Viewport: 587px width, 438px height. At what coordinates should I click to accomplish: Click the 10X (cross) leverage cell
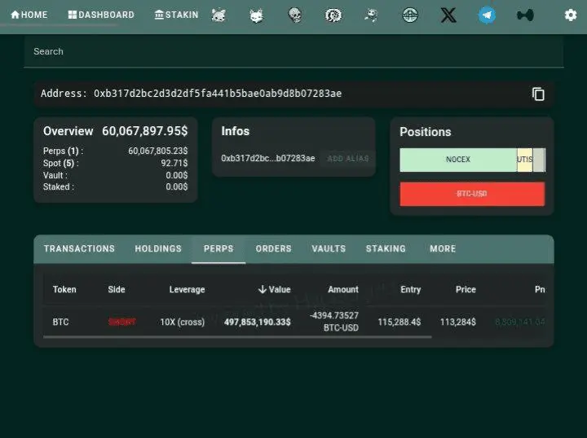[x=183, y=322]
